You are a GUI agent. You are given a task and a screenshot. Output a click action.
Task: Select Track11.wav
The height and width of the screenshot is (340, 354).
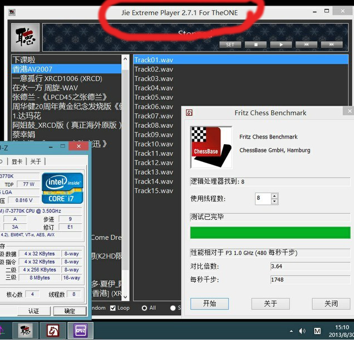[157, 153]
